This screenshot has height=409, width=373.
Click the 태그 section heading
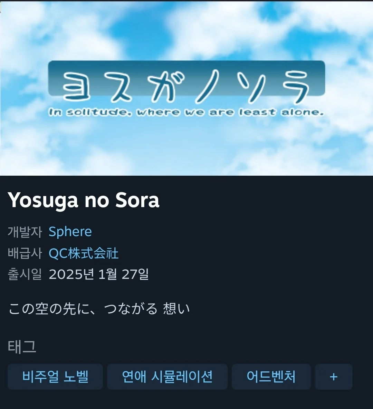[22, 347]
